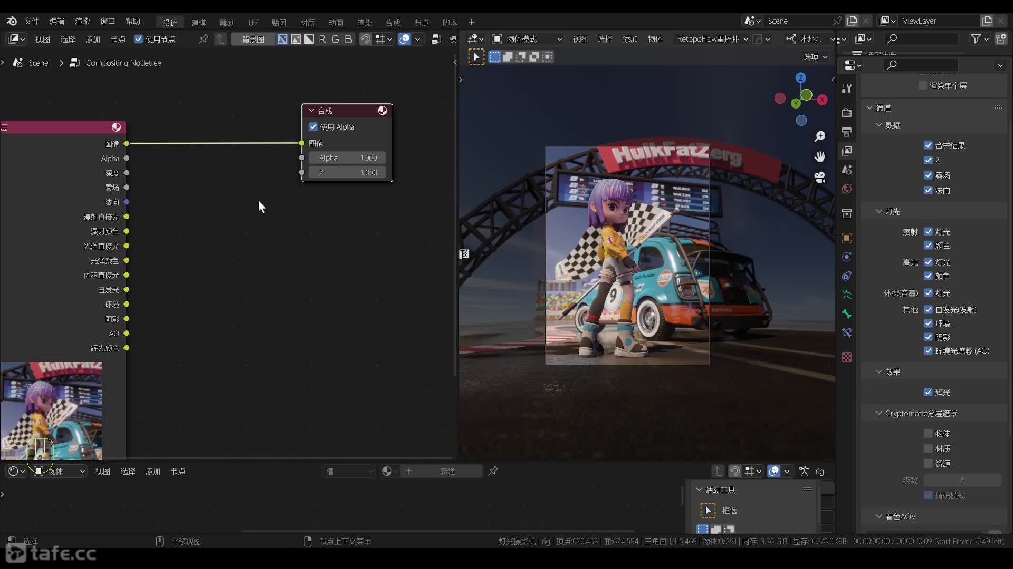This screenshot has height=569, width=1013.
Task: Open the Bone properties tab icon
Action: (x=847, y=314)
